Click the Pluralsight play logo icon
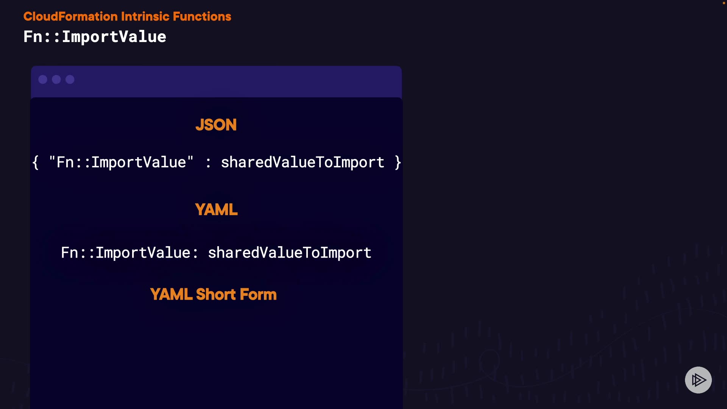 click(x=698, y=380)
